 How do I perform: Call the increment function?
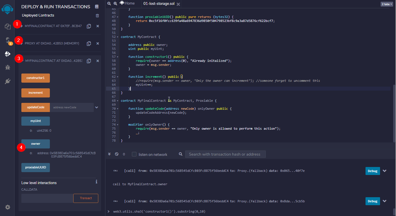tap(36, 93)
